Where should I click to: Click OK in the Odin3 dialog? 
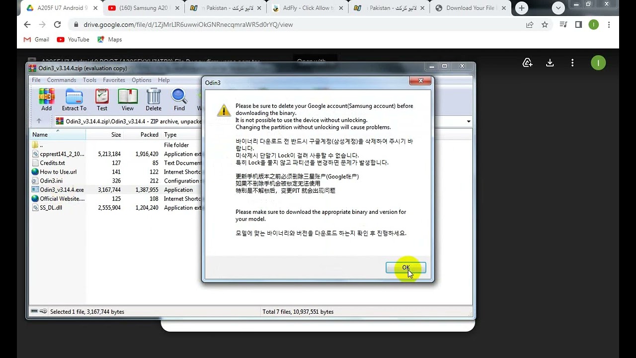[x=406, y=268]
